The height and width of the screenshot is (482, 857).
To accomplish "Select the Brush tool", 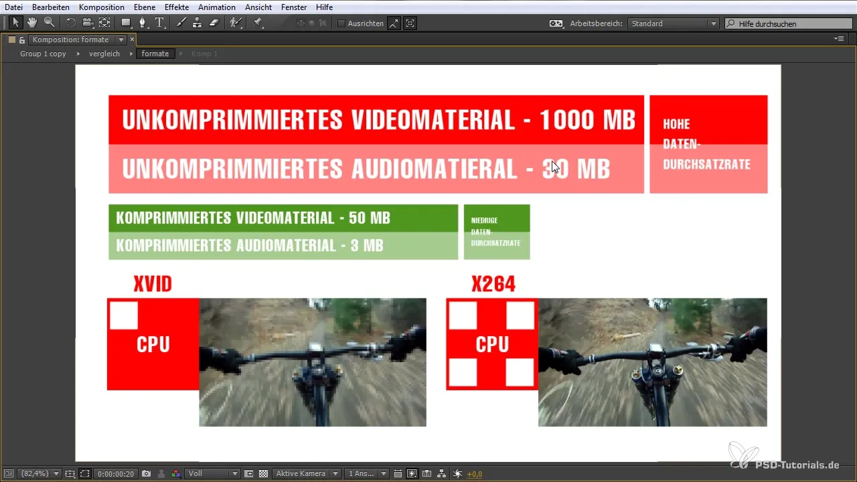I will pos(181,23).
